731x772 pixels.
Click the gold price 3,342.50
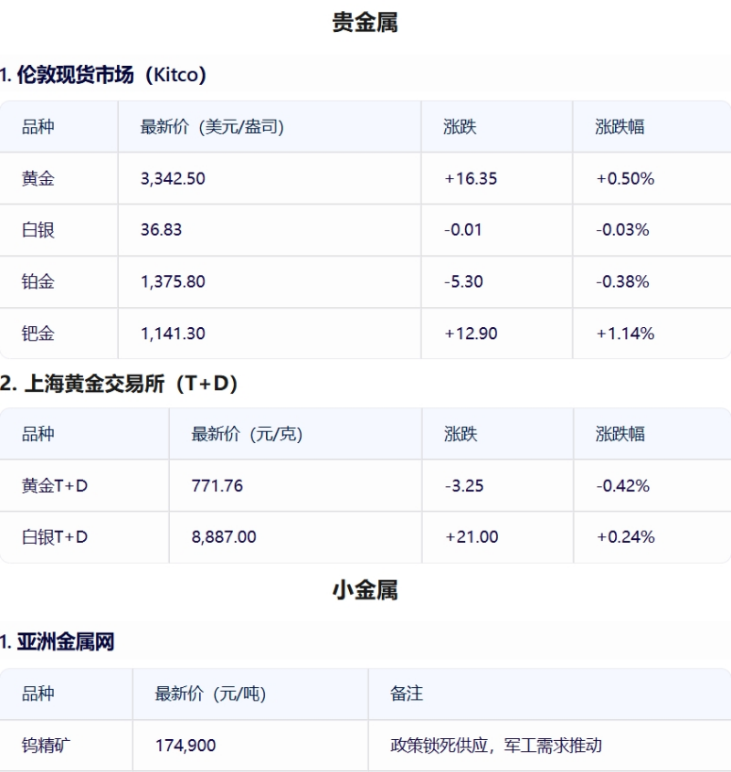(x=173, y=178)
